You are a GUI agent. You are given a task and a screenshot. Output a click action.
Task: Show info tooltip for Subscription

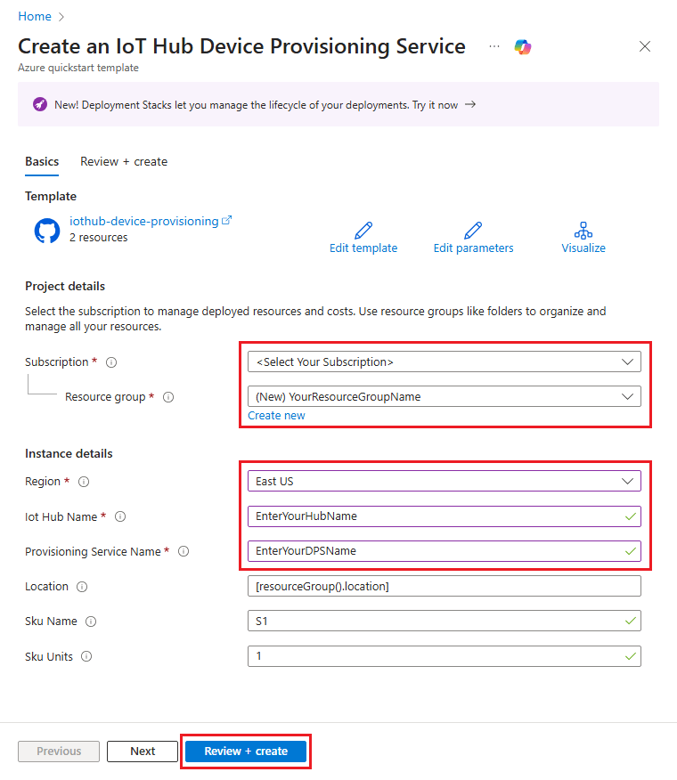point(109,362)
